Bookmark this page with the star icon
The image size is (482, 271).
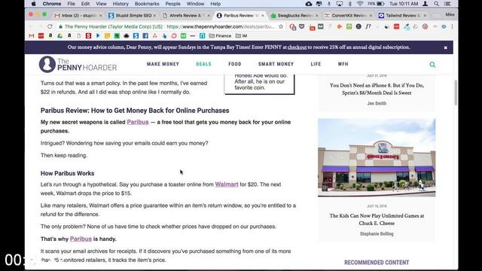(x=281, y=27)
